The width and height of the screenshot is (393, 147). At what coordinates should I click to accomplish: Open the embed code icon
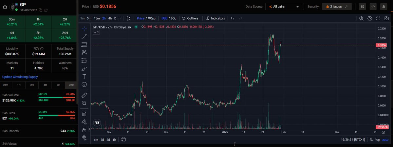coord(373,6)
